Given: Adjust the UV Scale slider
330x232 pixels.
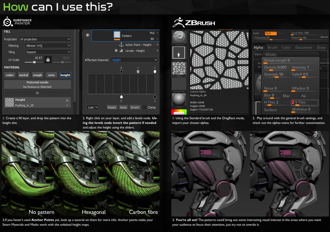Looking at the screenshot, I should 34,62.
